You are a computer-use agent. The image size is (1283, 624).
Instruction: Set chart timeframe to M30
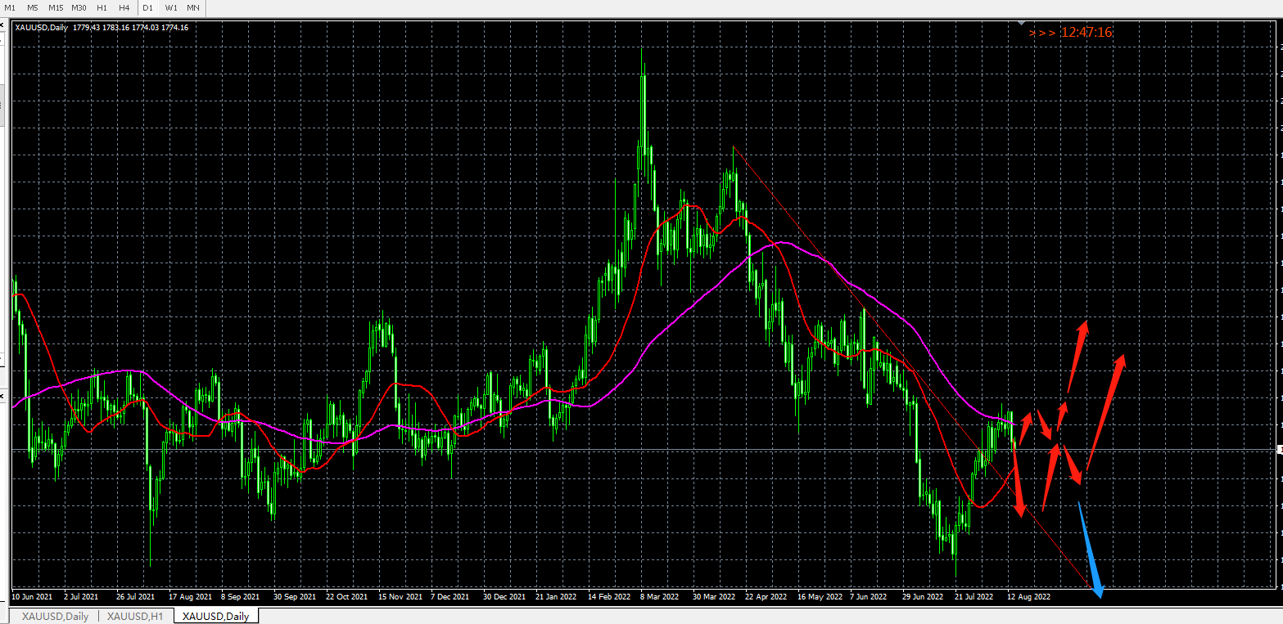[x=79, y=7]
